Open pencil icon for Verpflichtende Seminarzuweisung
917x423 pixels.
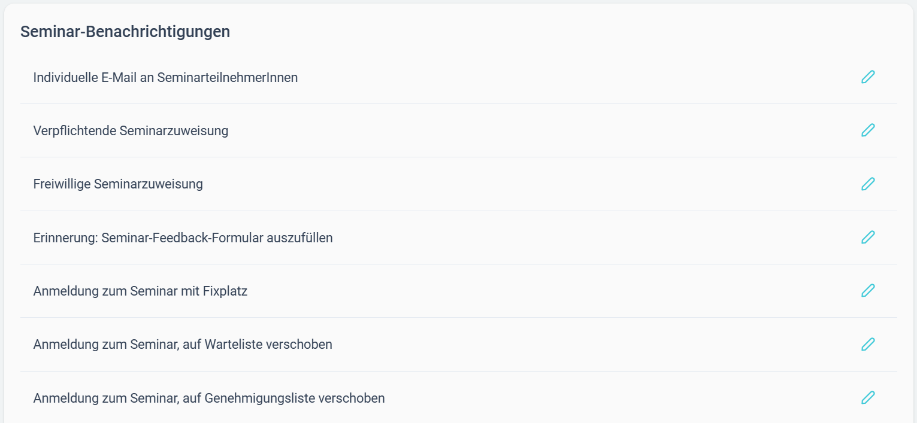coord(868,130)
